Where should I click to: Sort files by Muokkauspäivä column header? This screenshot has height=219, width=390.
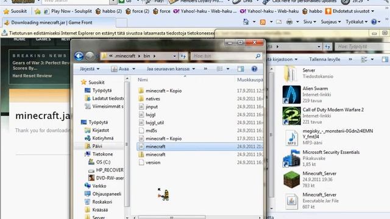[249, 80]
